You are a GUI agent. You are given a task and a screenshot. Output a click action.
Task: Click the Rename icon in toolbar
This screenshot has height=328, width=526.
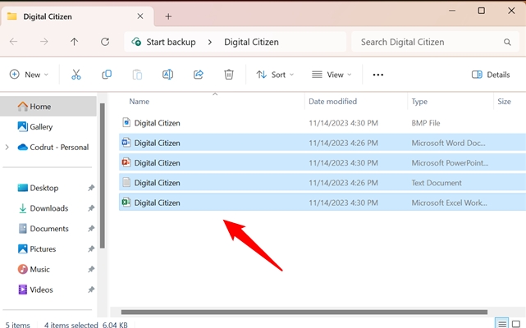[167, 75]
